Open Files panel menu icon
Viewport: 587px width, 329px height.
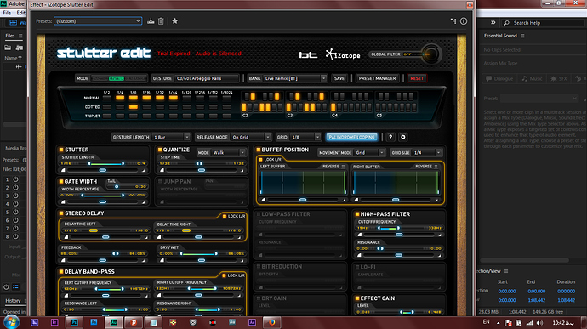coord(20,36)
